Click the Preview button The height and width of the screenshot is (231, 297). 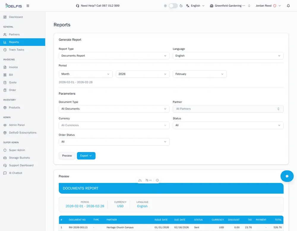67,156
